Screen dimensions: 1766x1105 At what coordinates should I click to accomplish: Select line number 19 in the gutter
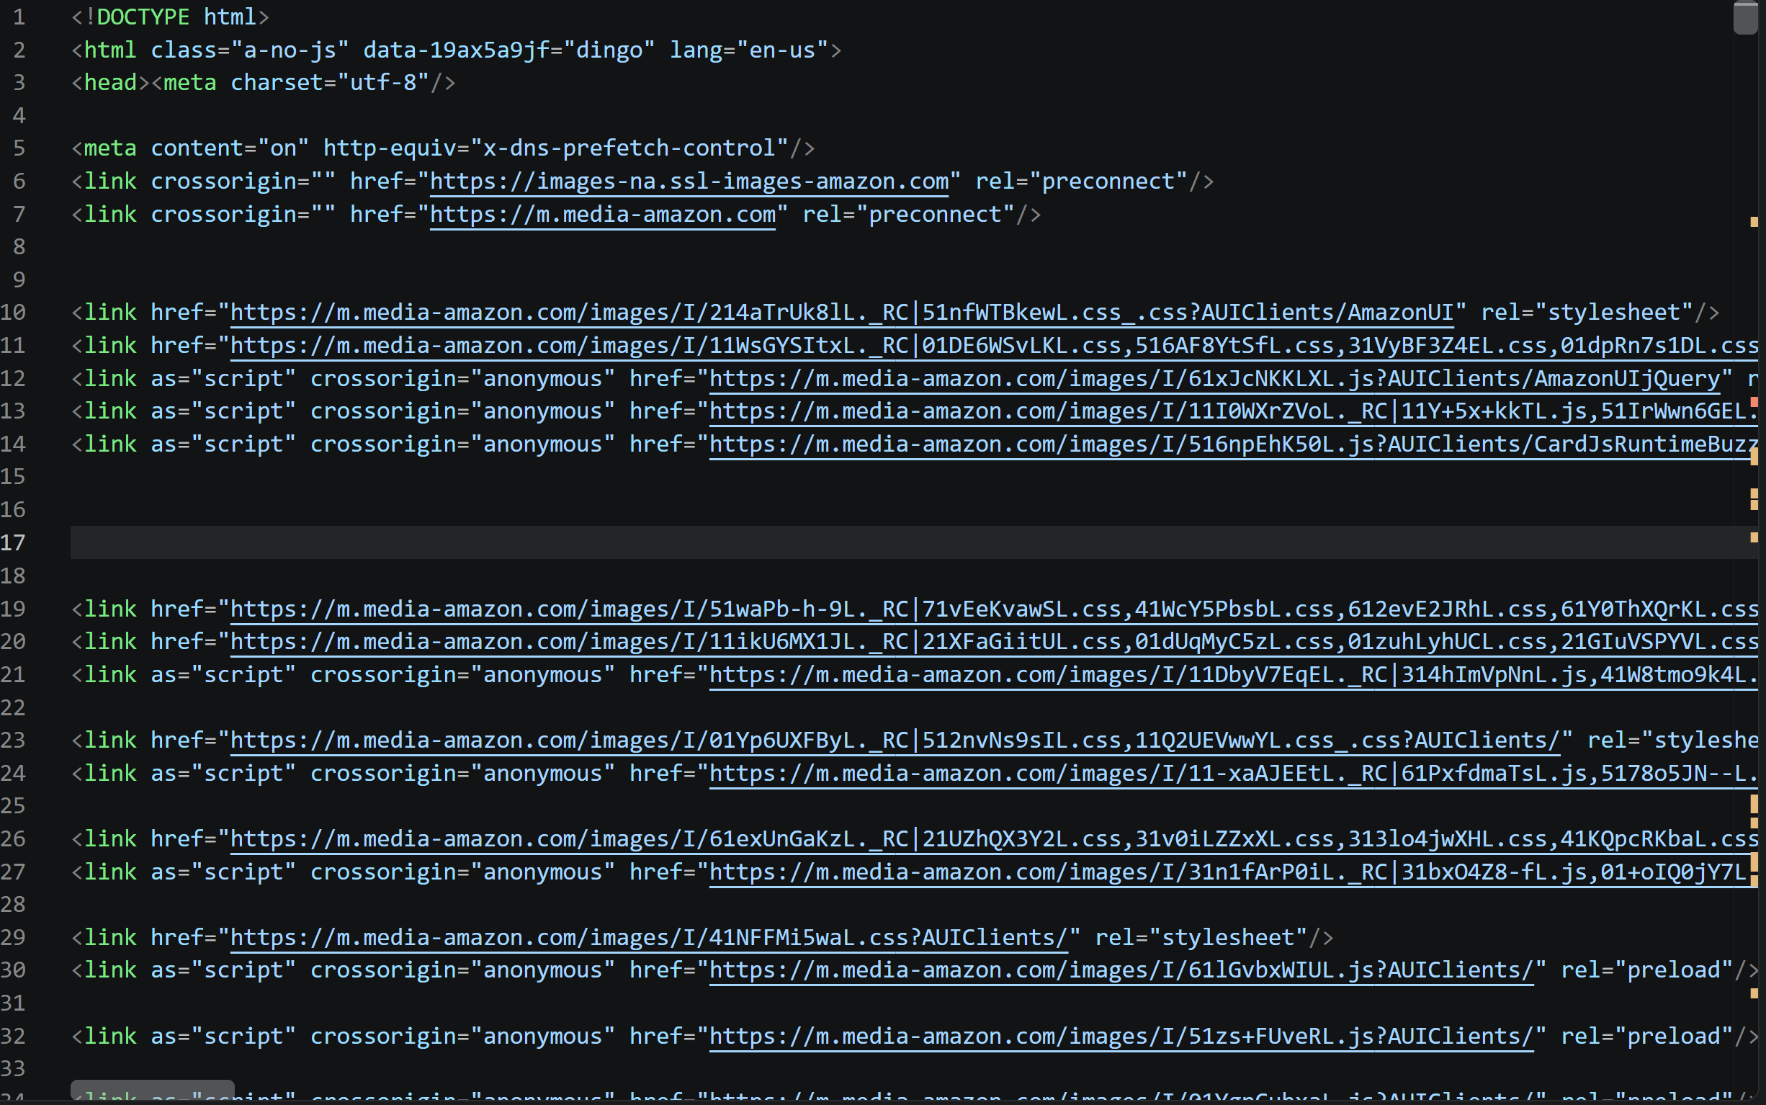coord(13,609)
